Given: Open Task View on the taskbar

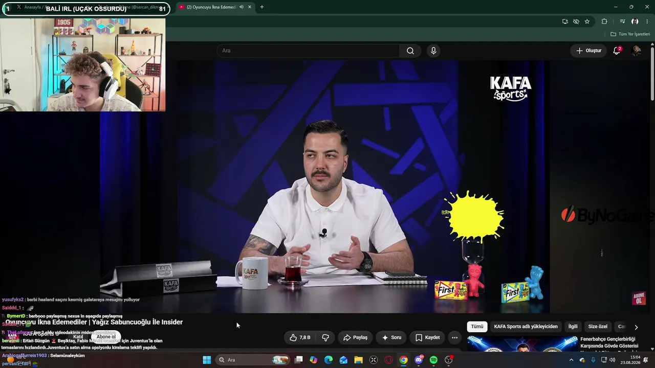Looking at the screenshot, I should coord(299,360).
